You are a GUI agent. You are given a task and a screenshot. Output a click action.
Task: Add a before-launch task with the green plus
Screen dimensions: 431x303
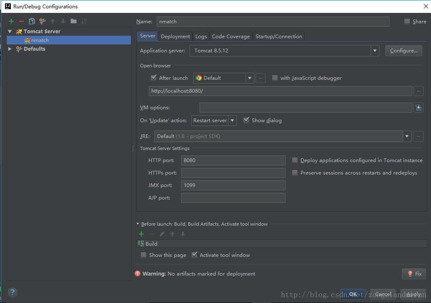[x=141, y=234]
